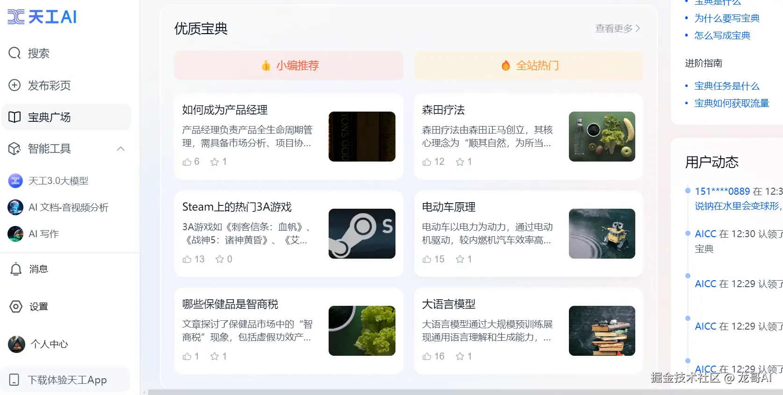Open 设置 via the hexagon gear icon
783x395 pixels.
[x=16, y=307]
